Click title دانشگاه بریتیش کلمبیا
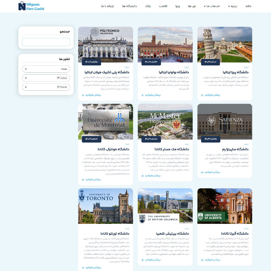Viewport: 271px width, 271px height. (172, 234)
